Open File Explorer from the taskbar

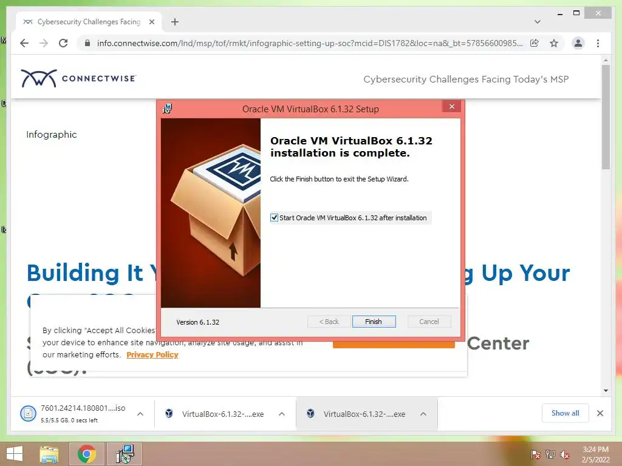49,454
